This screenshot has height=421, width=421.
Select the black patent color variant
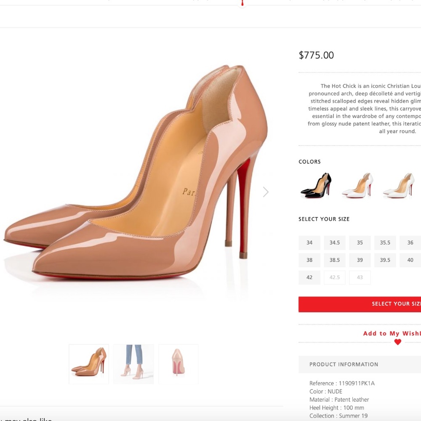pyautogui.click(x=315, y=185)
